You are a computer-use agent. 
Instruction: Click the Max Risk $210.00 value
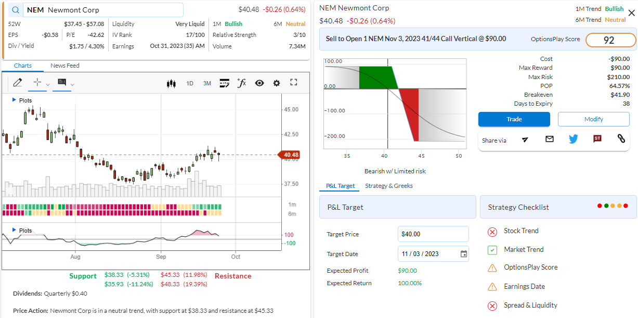click(618, 77)
